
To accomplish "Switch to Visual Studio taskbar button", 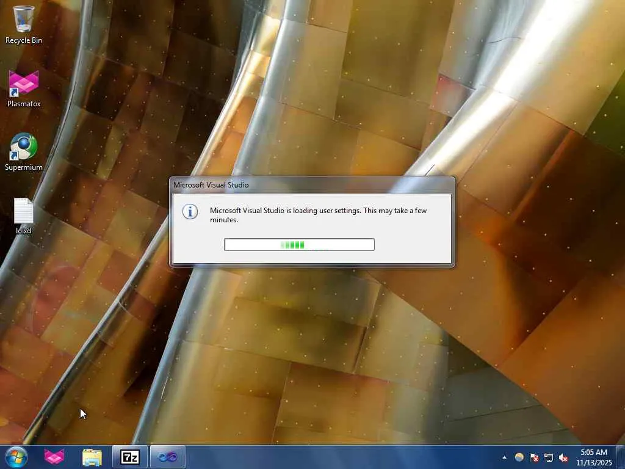I will point(168,457).
